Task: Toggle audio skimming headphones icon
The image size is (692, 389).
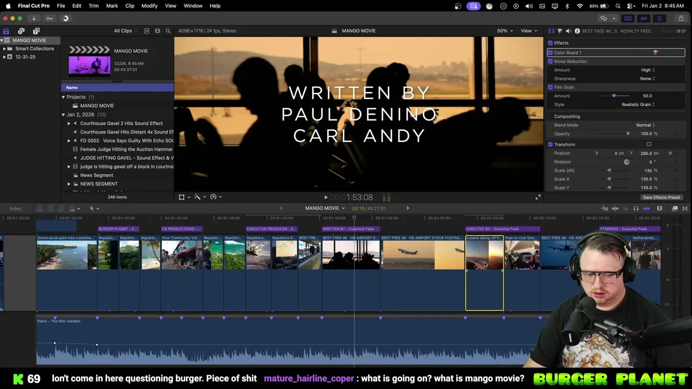Action: 636,209
